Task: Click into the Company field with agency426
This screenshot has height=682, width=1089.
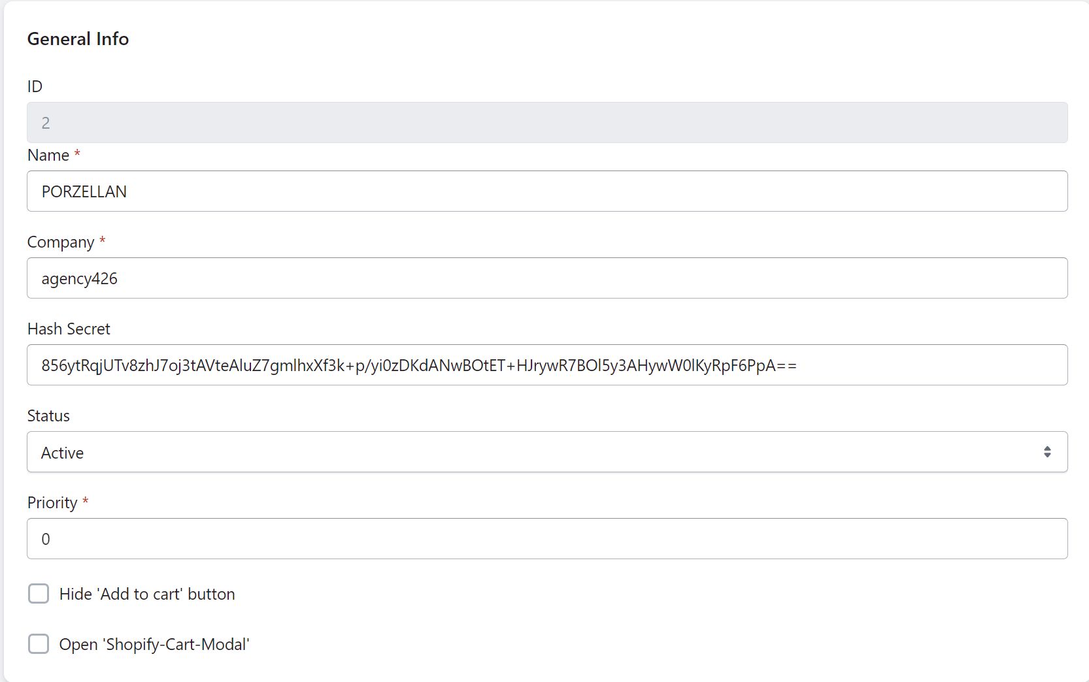Action: (546, 278)
